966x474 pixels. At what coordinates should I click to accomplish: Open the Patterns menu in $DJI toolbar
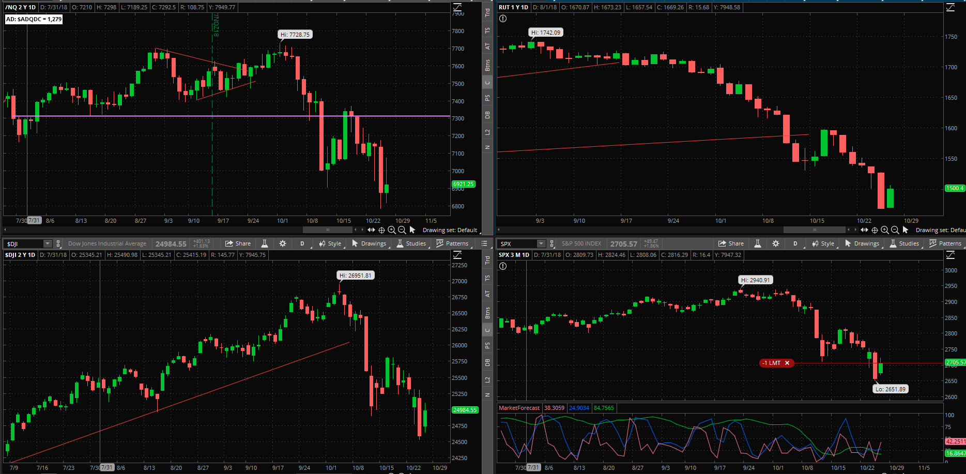[x=452, y=243]
